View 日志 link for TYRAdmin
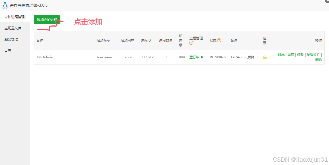Screen dimensions: 329x165 [281, 55]
